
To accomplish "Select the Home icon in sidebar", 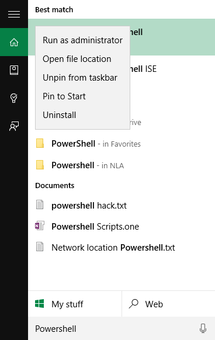I will click(14, 42).
